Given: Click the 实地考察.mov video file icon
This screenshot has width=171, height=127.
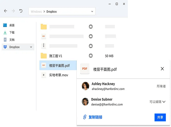Looking at the screenshot, I should (x=44, y=75).
